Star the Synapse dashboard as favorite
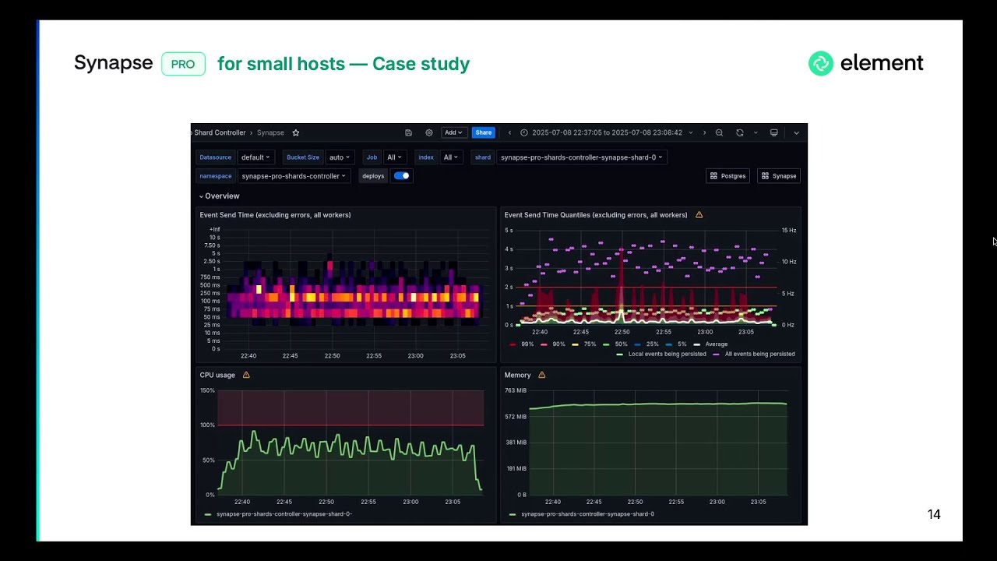 click(x=296, y=132)
